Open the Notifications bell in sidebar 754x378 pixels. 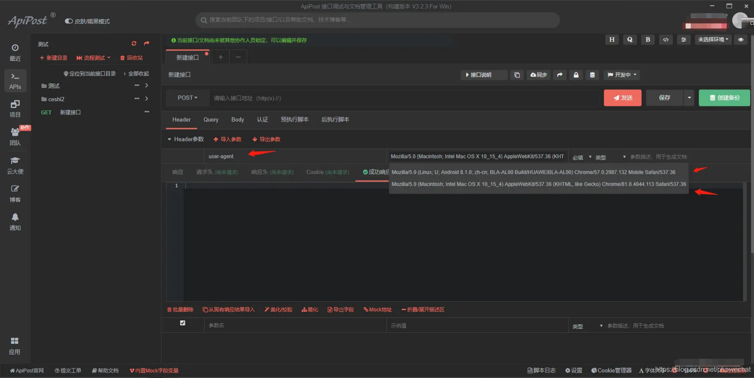click(x=15, y=221)
